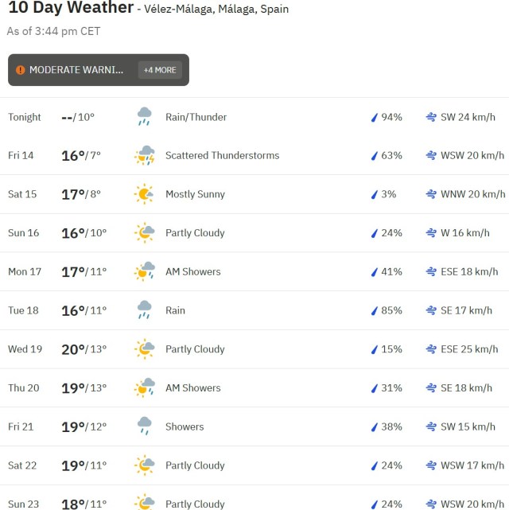Open the MODERATE WARNING alert banner
The image size is (509, 510).
pos(76,70)
